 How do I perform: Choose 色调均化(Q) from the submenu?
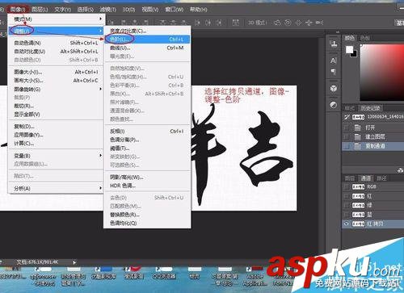tap(147, 223)
